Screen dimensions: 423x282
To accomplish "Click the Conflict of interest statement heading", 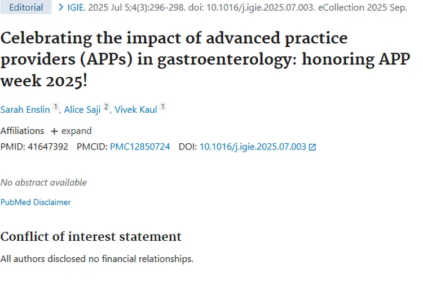I will [91, 236].
